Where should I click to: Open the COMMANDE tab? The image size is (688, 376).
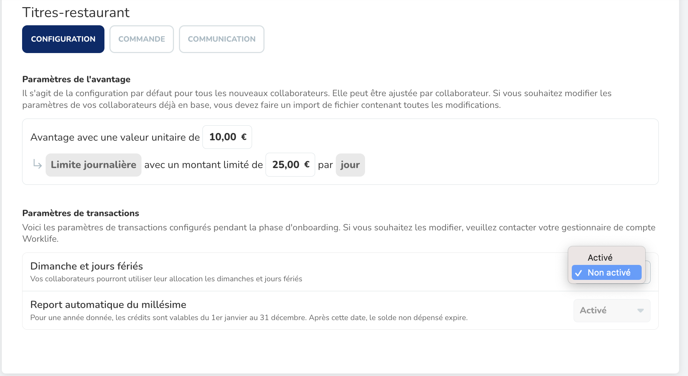point(142,39)
